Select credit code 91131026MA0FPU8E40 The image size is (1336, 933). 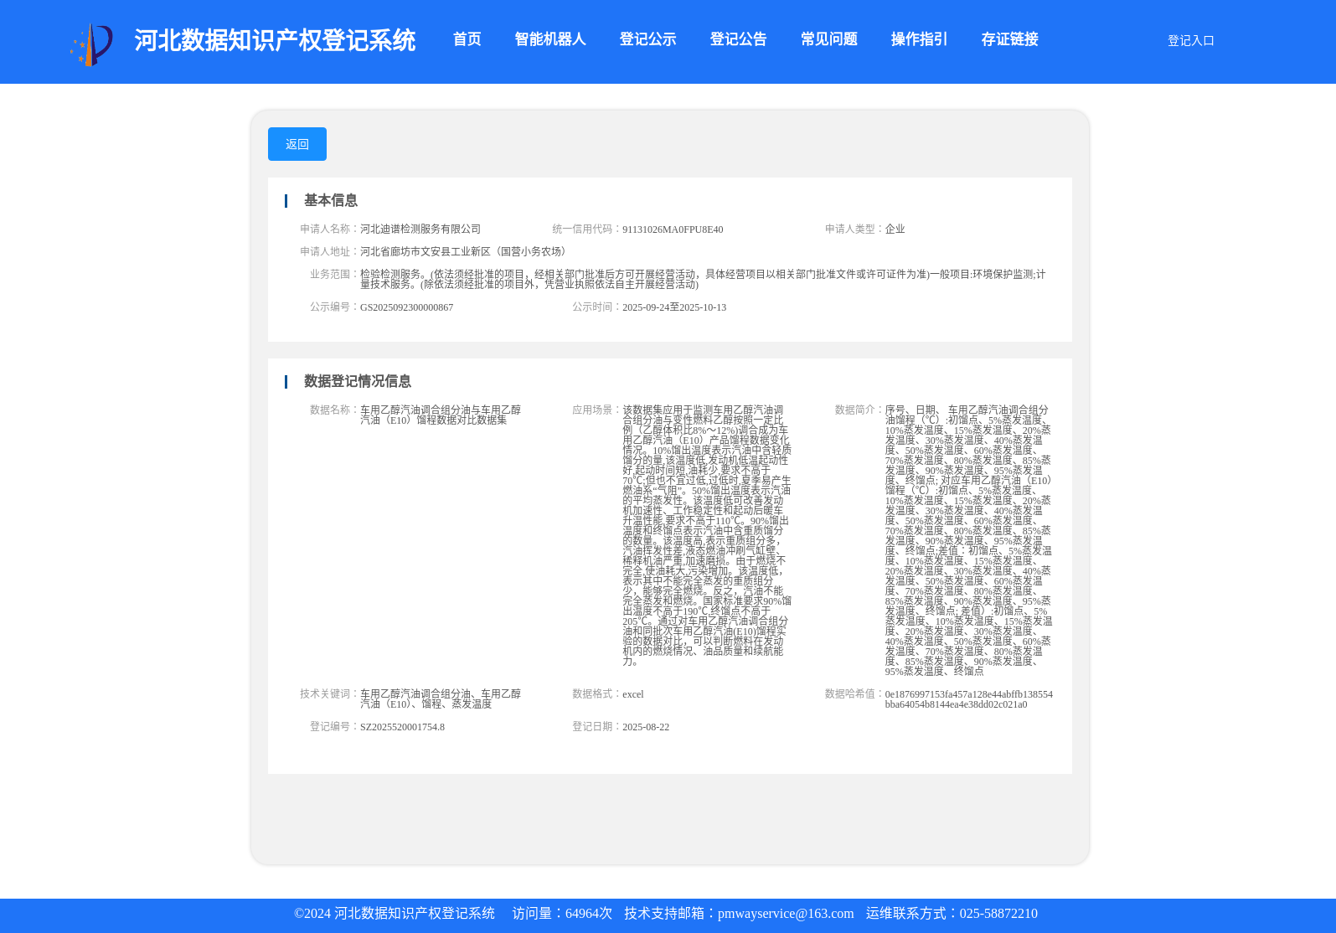(x=673, y=229)
